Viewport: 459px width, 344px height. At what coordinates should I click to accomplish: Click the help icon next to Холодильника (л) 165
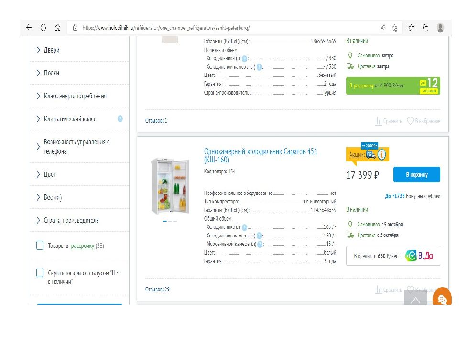point(244,227)
